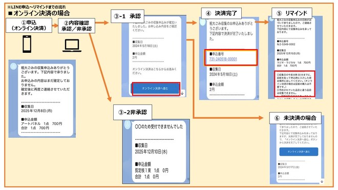Viewport: 338px width, 190px height.
Task: Click the orange arrow between ①申込 and ②内容確認
Action: [55, 26]
